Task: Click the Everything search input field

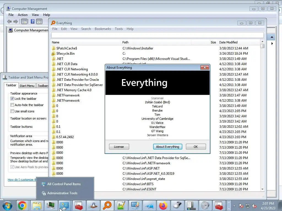Action: pos(157,35)
